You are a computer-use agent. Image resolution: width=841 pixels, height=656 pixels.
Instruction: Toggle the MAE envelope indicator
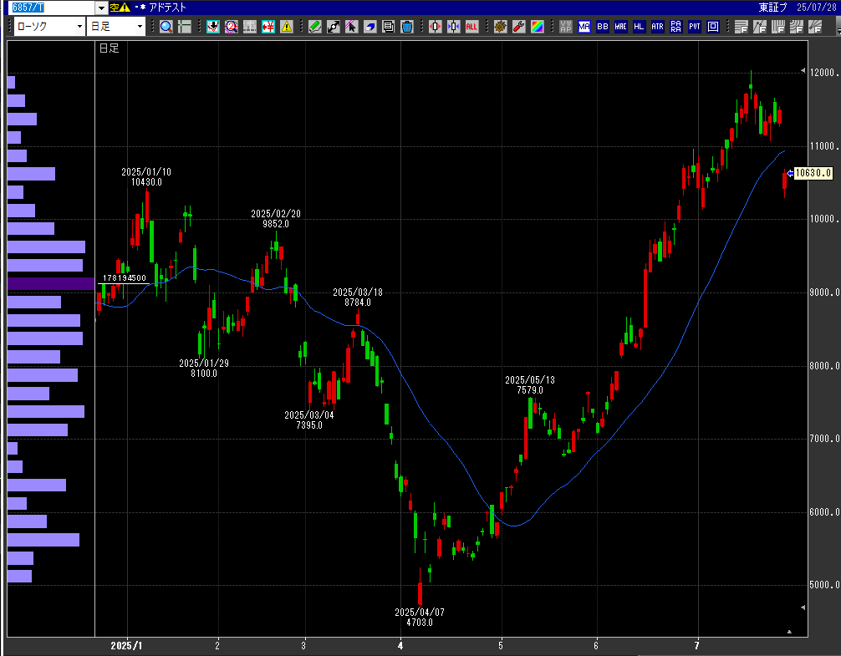pos(620,26)
